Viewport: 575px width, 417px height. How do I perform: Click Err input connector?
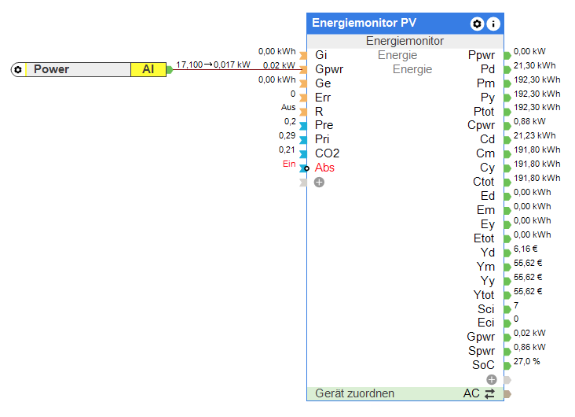[x=303, y=98]
